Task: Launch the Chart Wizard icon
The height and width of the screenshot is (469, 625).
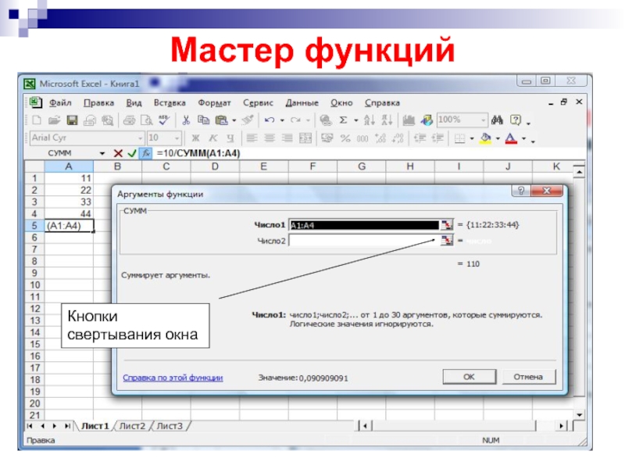Action: pyautogui.click(x=409, y=120)
